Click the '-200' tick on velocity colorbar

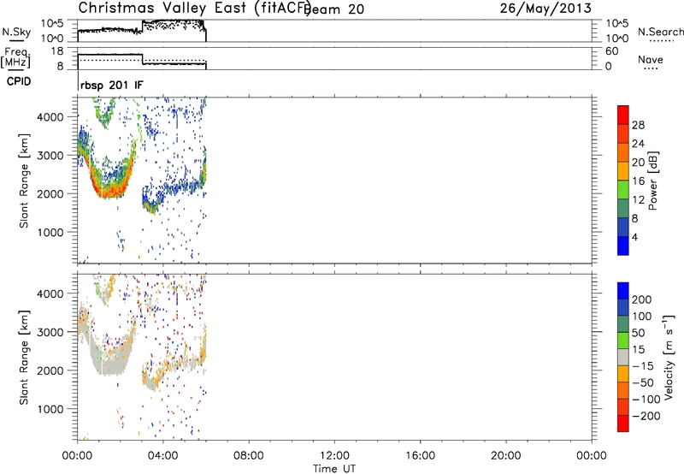[646, 416]
